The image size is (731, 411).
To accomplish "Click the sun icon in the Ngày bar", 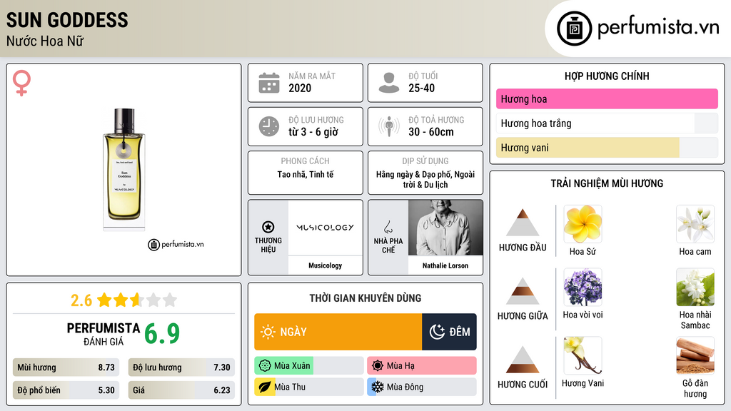I will pos(268,332).
